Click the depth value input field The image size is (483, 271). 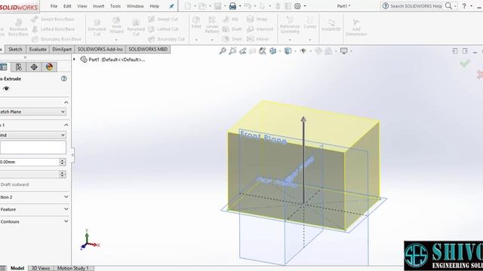pos(29,162)
